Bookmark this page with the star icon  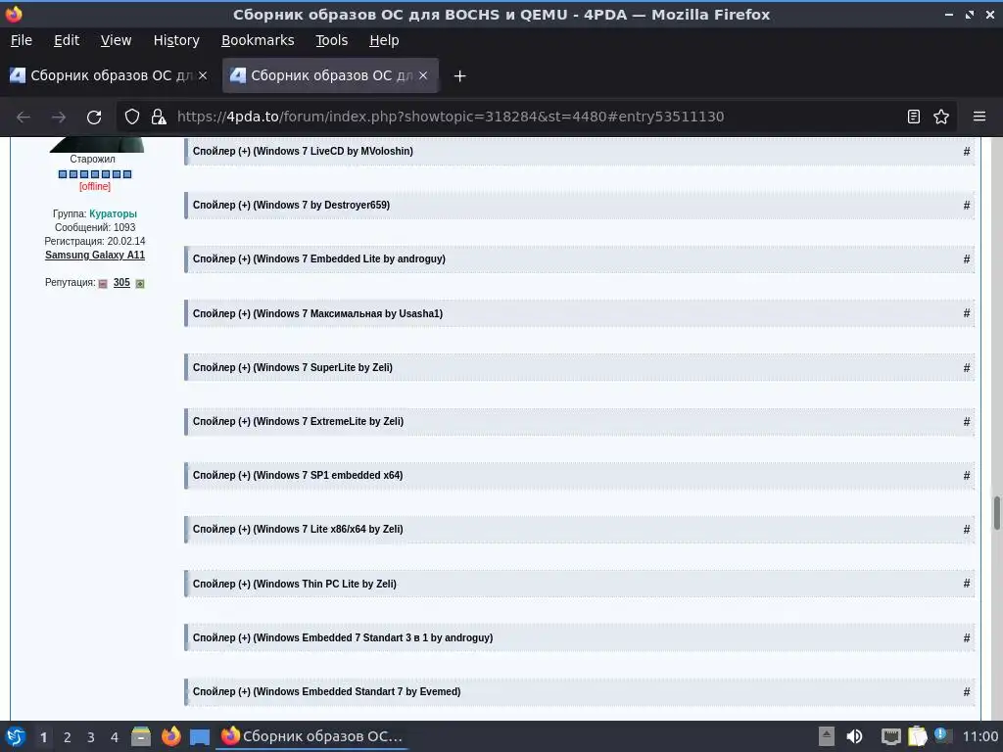tap(941, 117)
